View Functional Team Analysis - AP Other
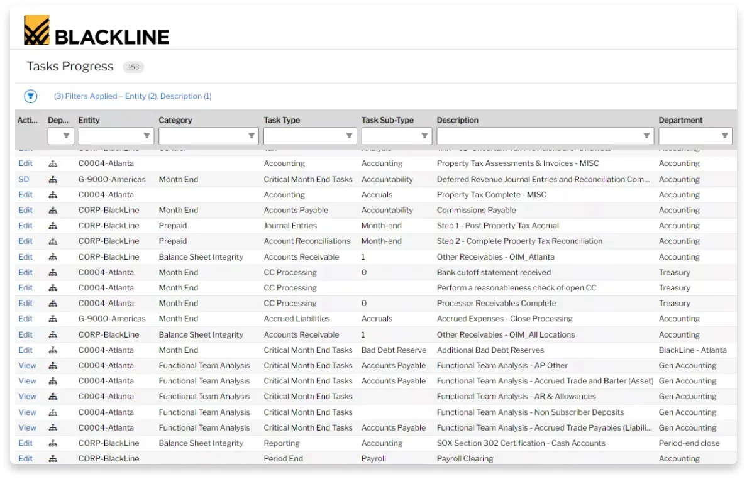This screenshot has height=479, width=747. click(x=27, y=366)
